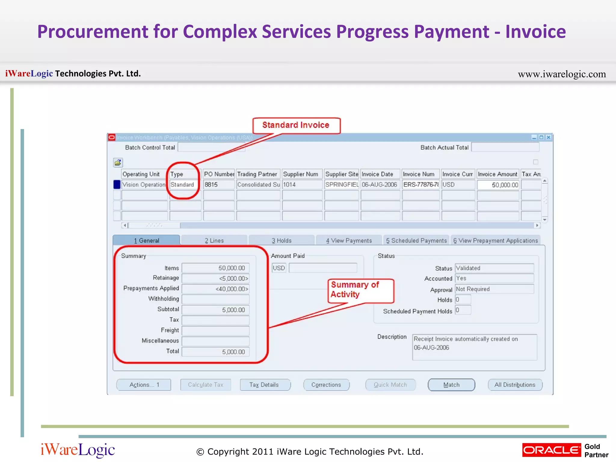Screen dimensions: 616x462
Task: Click the Items field 50,000.00
Action: pos(216,268)
